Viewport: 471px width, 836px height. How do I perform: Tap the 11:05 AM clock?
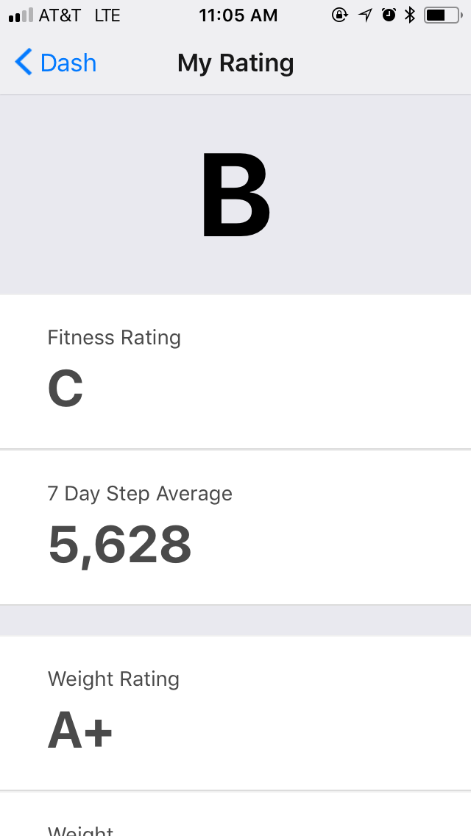[x=238, y=15]
